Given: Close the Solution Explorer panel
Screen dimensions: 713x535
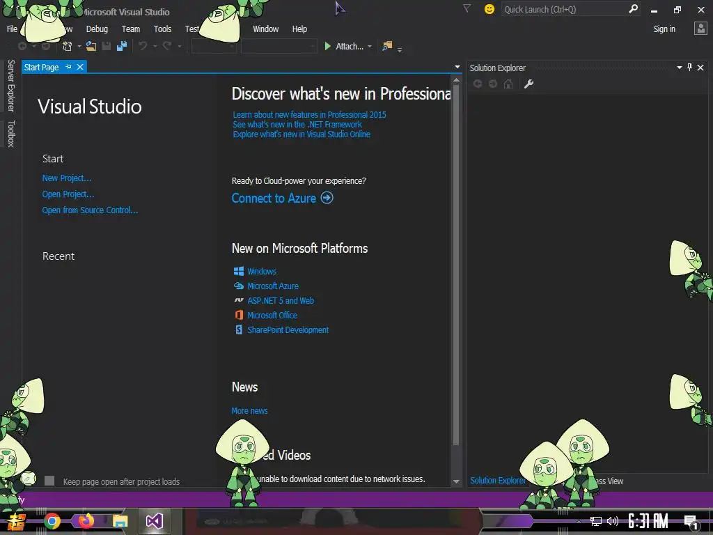Looking at the screenshot, I should [x=700, y=68].
